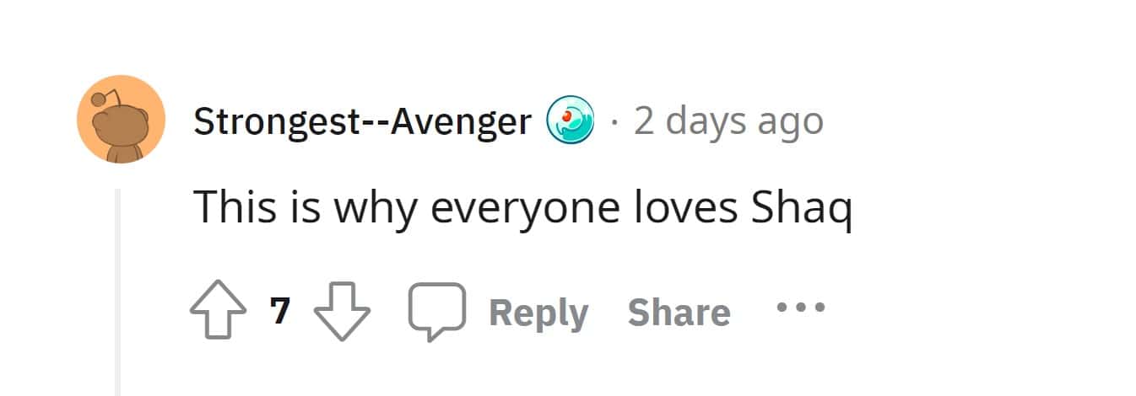This screenshot has height=396, width=1136.
Task: Click the word "loves" in the comment
Action: tap(686, 207)
